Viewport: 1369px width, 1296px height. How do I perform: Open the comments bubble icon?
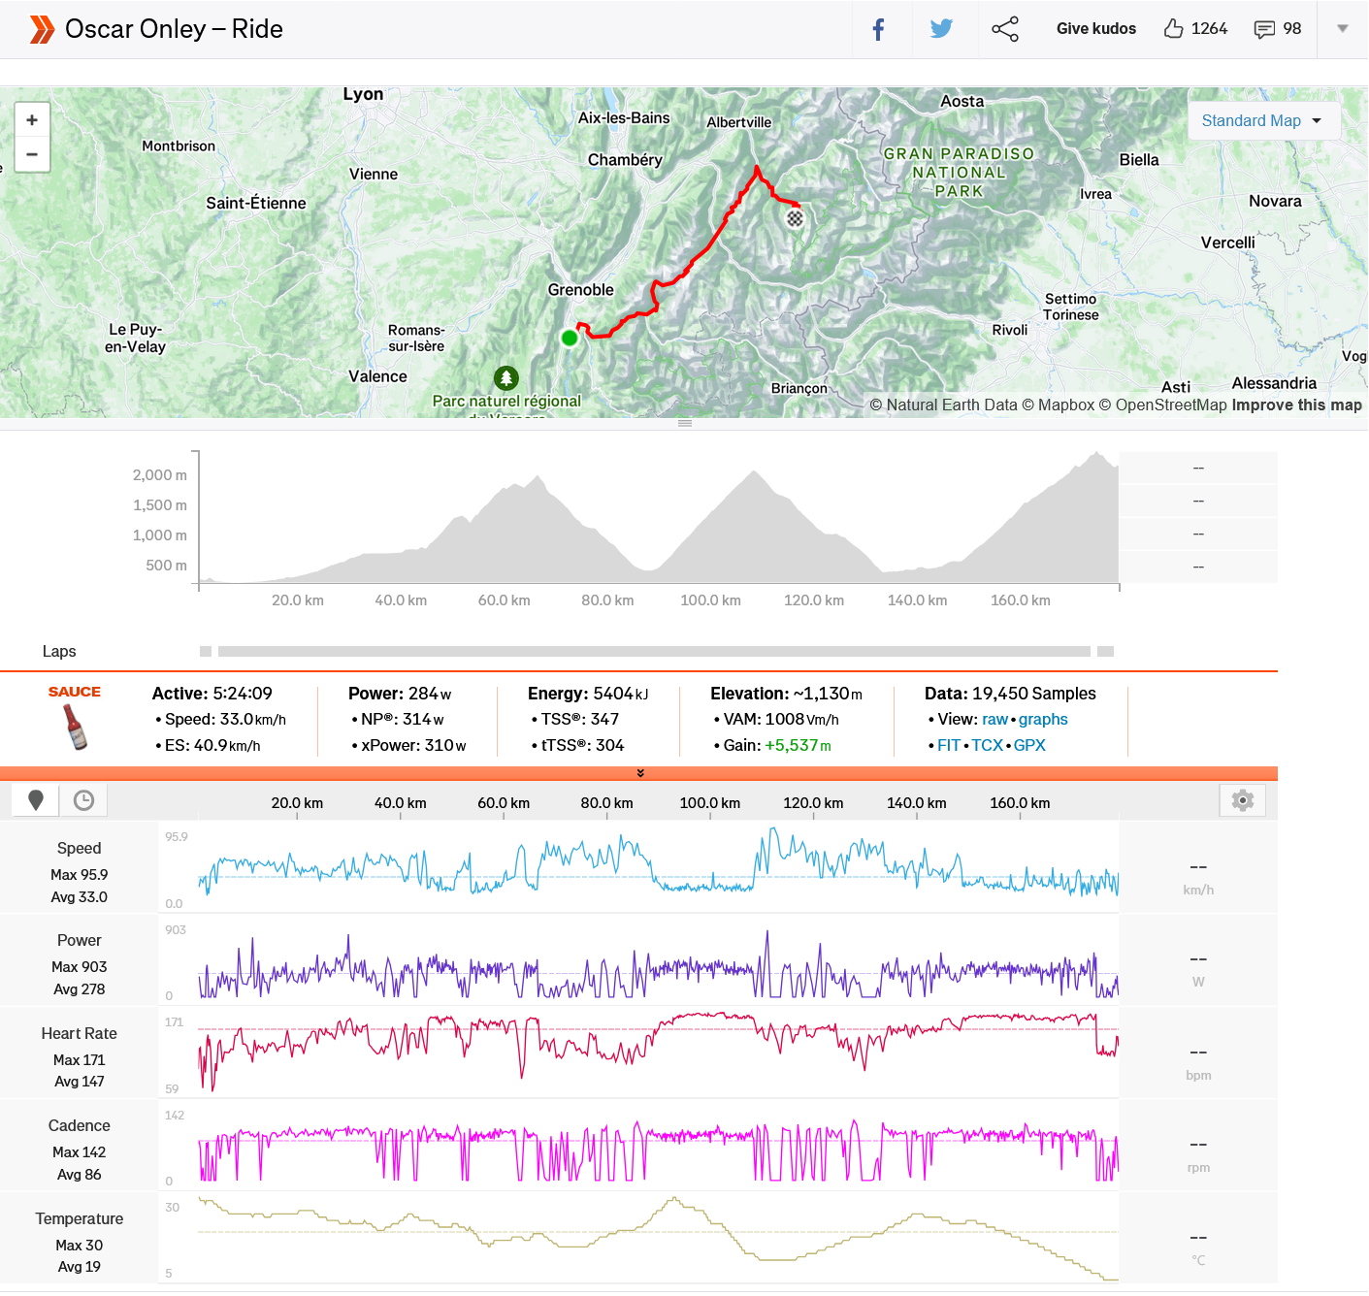[1264, 29]
